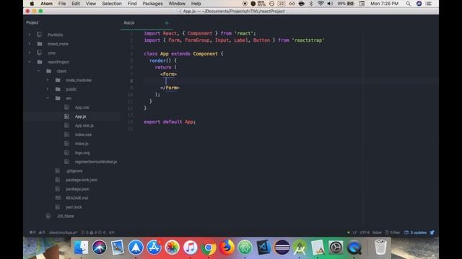The width and height of the screenshot is (462, 259).
Task: Open the Find menu
Action: 132,4
